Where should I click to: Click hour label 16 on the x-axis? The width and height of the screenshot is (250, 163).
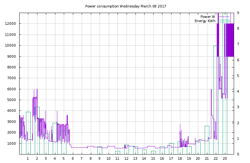[162, 158]
